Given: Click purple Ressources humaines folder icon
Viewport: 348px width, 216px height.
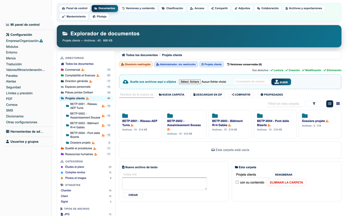Looking at the screenshot, I should 62,154.
